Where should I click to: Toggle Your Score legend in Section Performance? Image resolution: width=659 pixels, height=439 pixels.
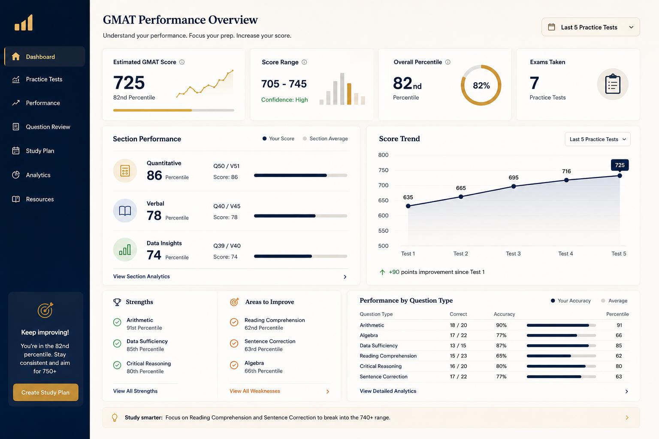[278, 138]
